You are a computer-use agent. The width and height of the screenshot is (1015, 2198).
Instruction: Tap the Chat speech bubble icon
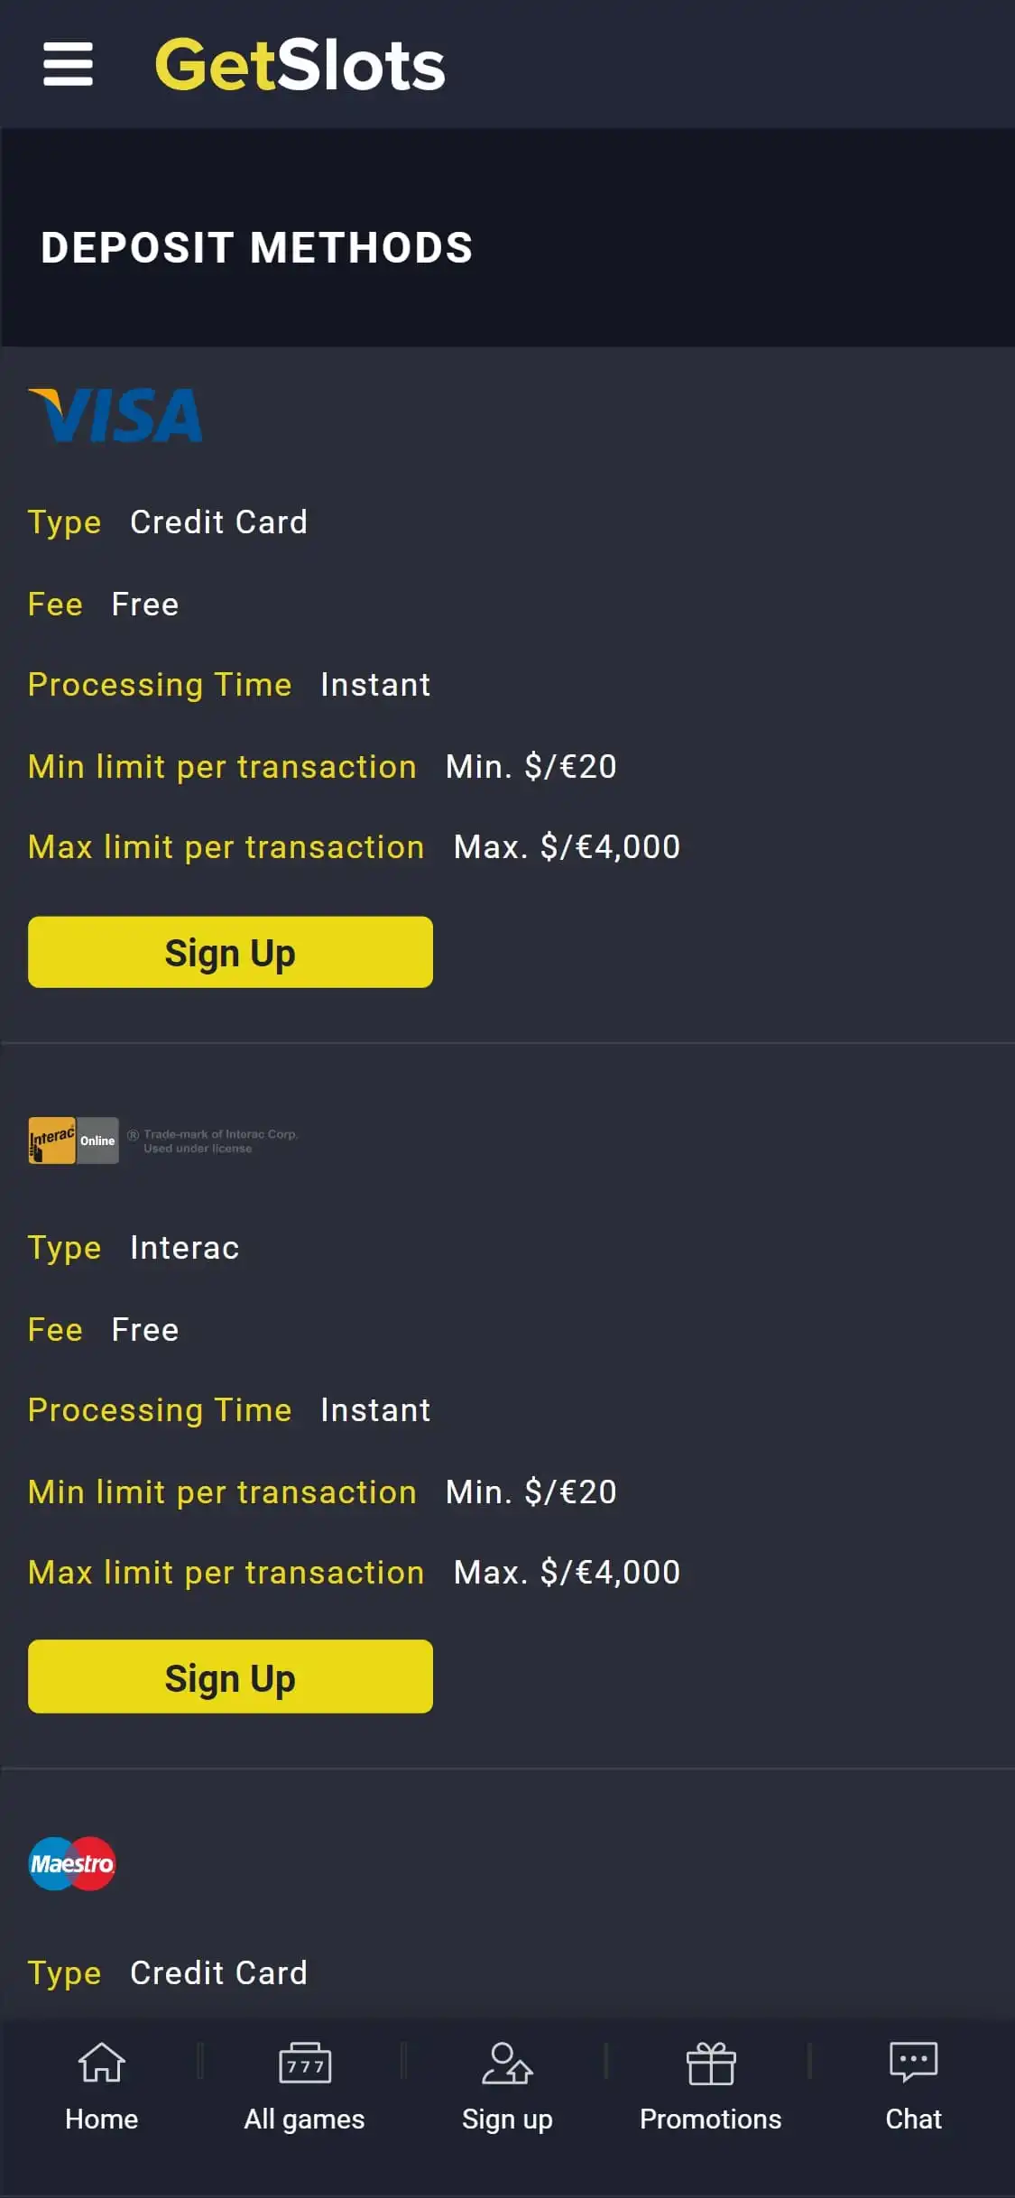pyautogui.click(x=913, y=2063)
